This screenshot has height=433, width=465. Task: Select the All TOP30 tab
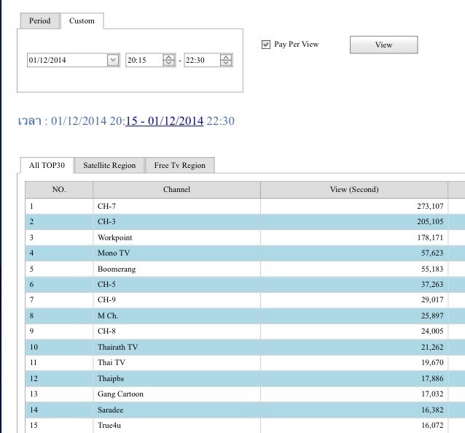pos(47,166)
